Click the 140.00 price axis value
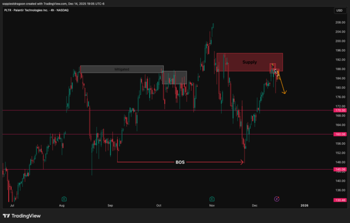This screenshot has height=223, width=350. pyautogui.click(x=340, y=181)
